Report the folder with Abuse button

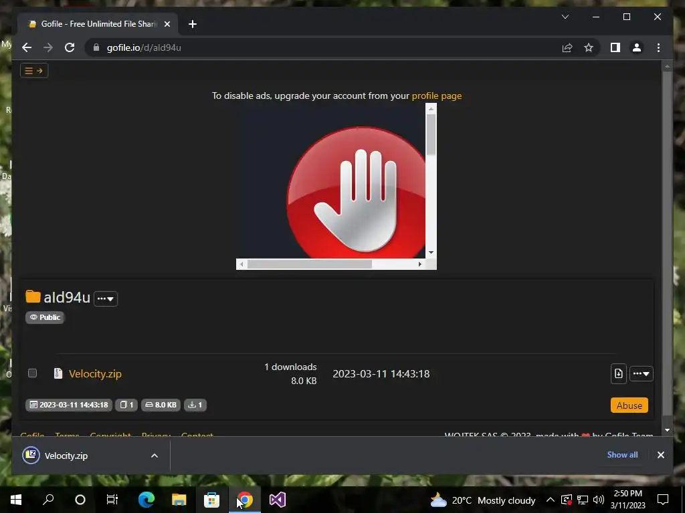629,405
